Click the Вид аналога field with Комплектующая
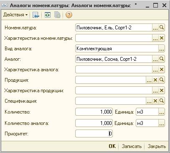Image resolution: width=170 pixels, height=153 pixels. (x=117, y=49)
